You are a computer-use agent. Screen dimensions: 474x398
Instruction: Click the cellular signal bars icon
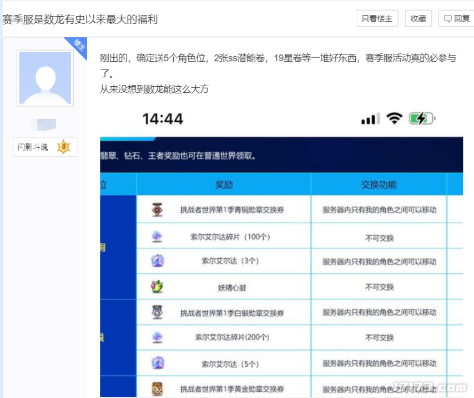369,118
